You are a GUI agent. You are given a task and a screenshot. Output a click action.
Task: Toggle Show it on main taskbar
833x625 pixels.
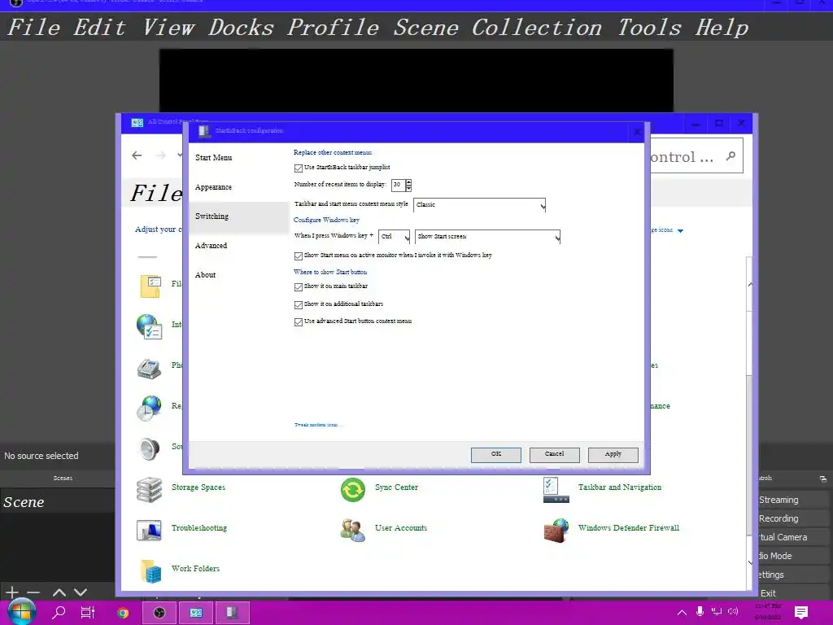click(298, 287)
